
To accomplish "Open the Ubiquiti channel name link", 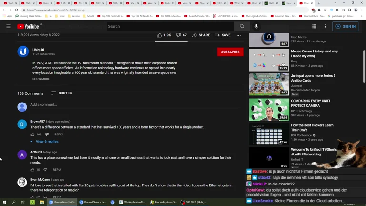I will [38, 50].
